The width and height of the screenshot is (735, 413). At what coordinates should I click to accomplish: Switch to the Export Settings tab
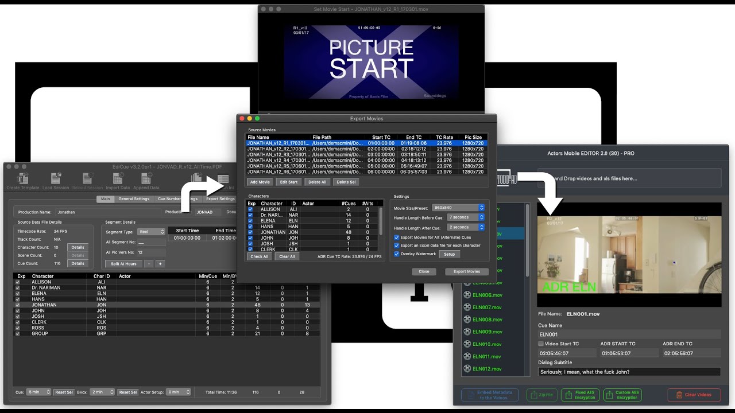tap(220, 199)
